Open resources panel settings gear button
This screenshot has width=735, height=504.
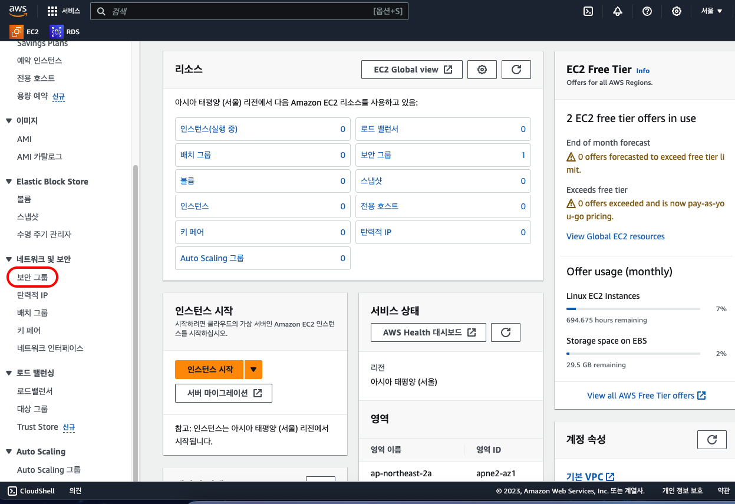pyautogui.click(x=482, y=70)
